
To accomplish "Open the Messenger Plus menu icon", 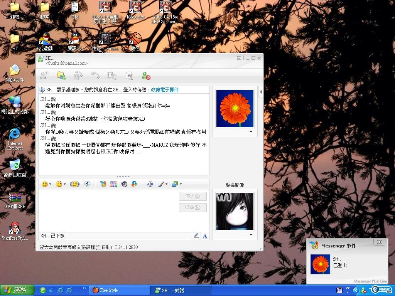I will pyautogui.click(x=103, y=184).
